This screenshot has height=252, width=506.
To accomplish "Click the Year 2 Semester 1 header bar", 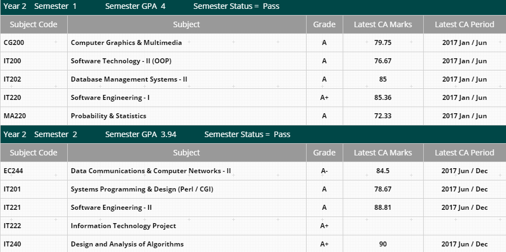I will tap(253, 7).
